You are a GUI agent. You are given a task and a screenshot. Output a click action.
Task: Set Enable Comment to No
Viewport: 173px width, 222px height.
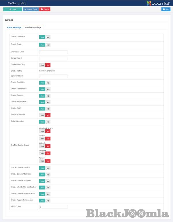48,37
